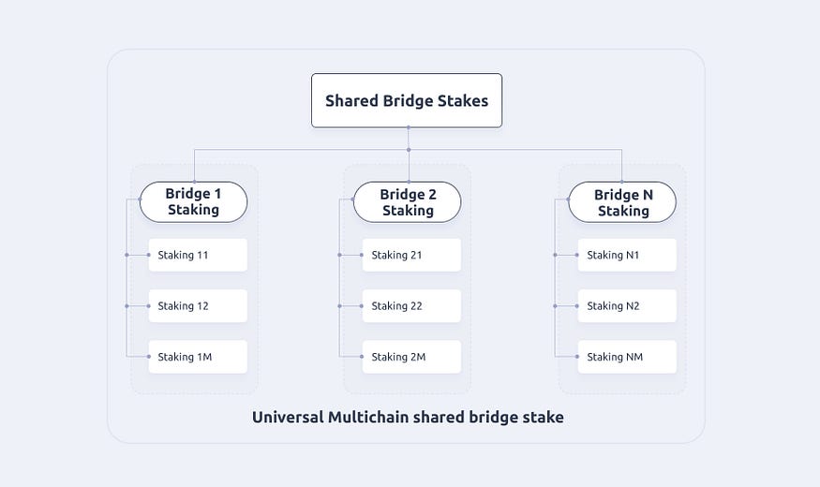This screenshot has width=820, height=487.
Task: Click the Staking 11 box
Action: 198,255
